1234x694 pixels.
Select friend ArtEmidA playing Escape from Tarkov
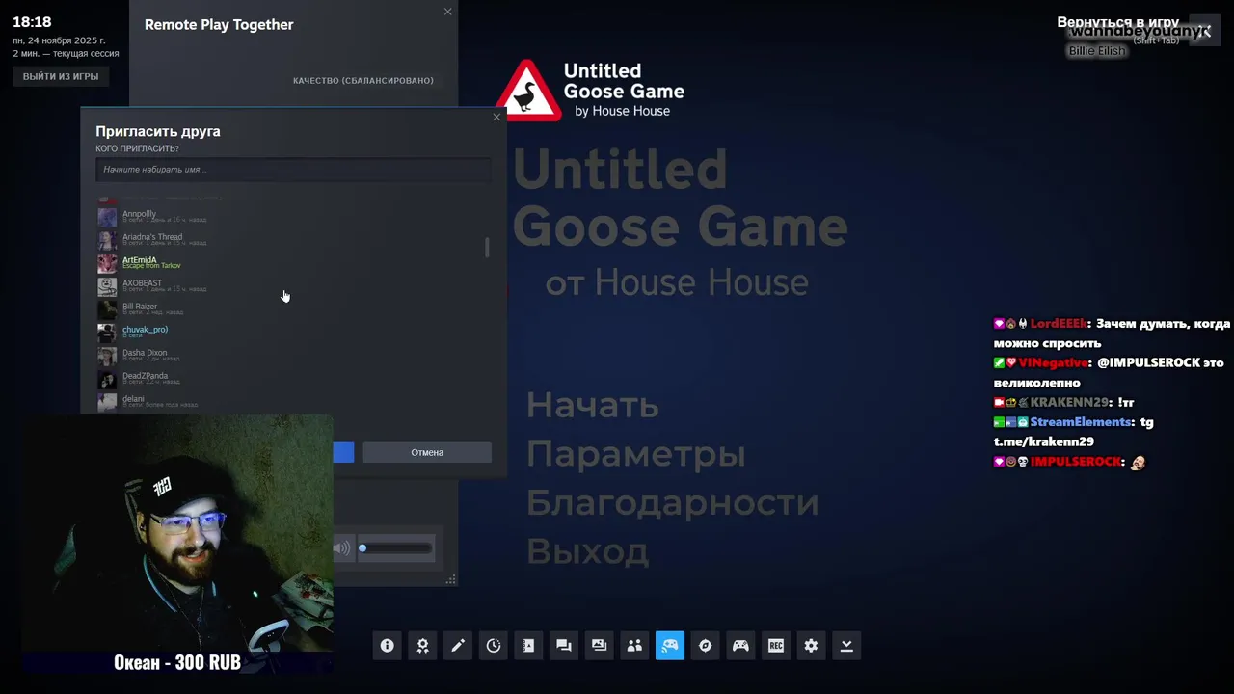coord(289,263)
